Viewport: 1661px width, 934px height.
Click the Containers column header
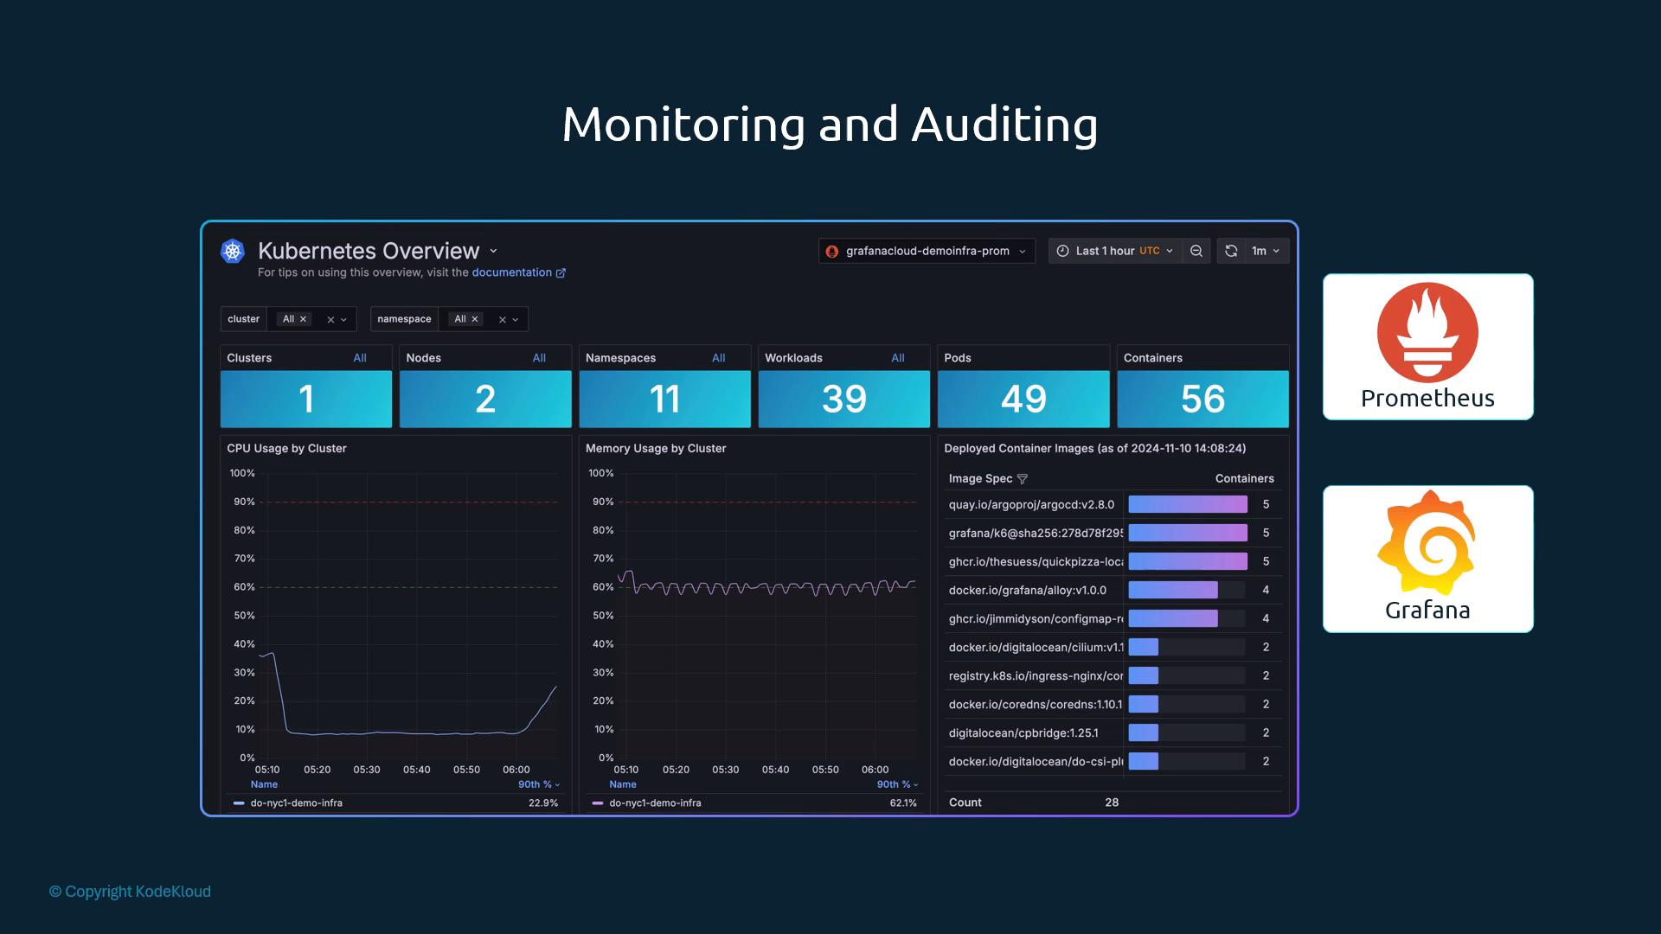1244,478
